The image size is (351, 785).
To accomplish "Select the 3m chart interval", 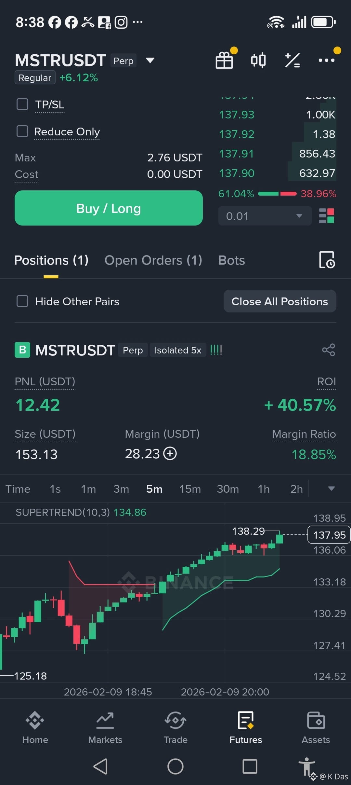I will pos(121,489).
